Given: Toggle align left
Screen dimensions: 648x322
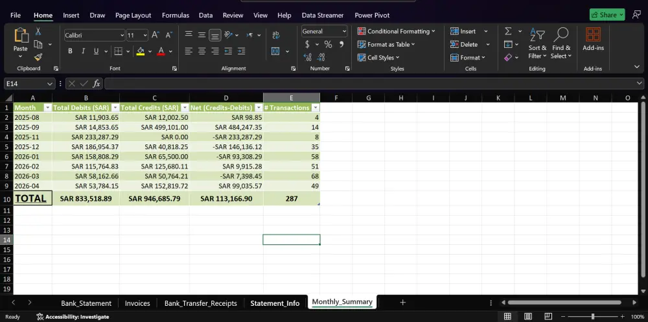Looking at the screenshot, I should 189,51.
